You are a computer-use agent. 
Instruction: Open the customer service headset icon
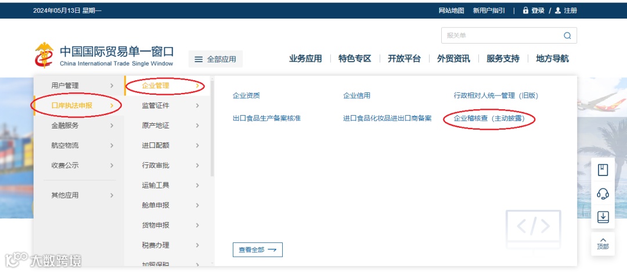[603, 194]
